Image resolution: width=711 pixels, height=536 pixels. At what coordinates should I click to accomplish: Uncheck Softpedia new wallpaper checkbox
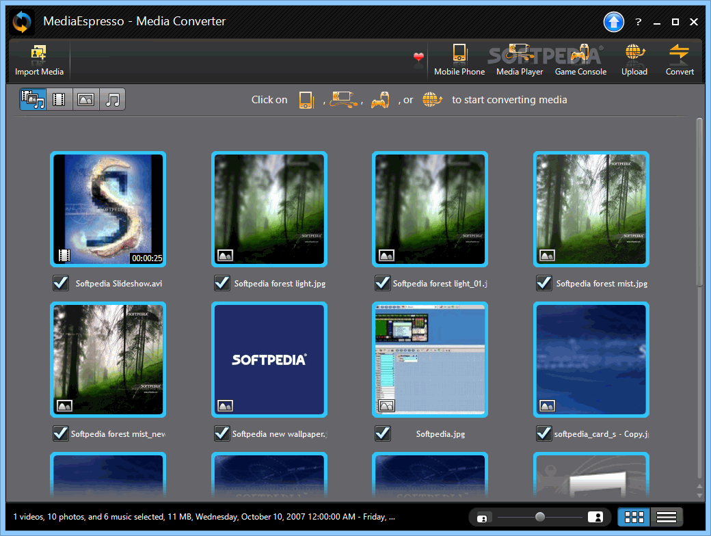(222, 433)
